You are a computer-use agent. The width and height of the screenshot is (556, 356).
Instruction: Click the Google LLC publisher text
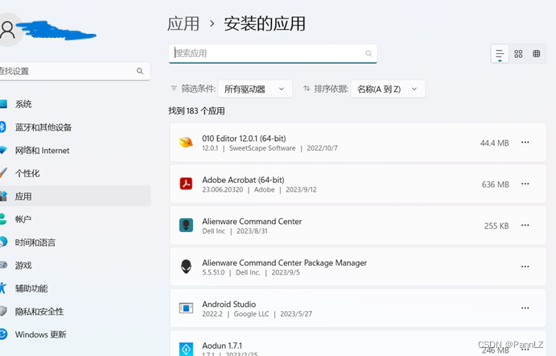(251, 314)
